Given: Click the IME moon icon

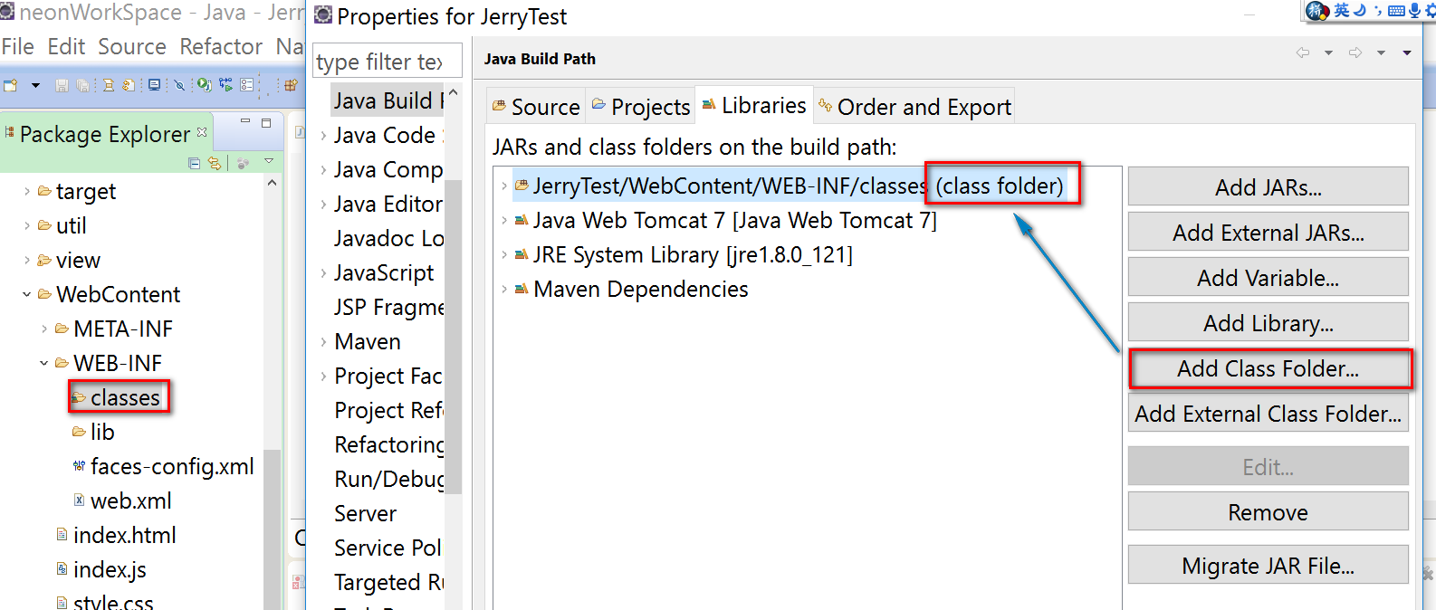Looking at the screenshot, I should point(1359,10).
